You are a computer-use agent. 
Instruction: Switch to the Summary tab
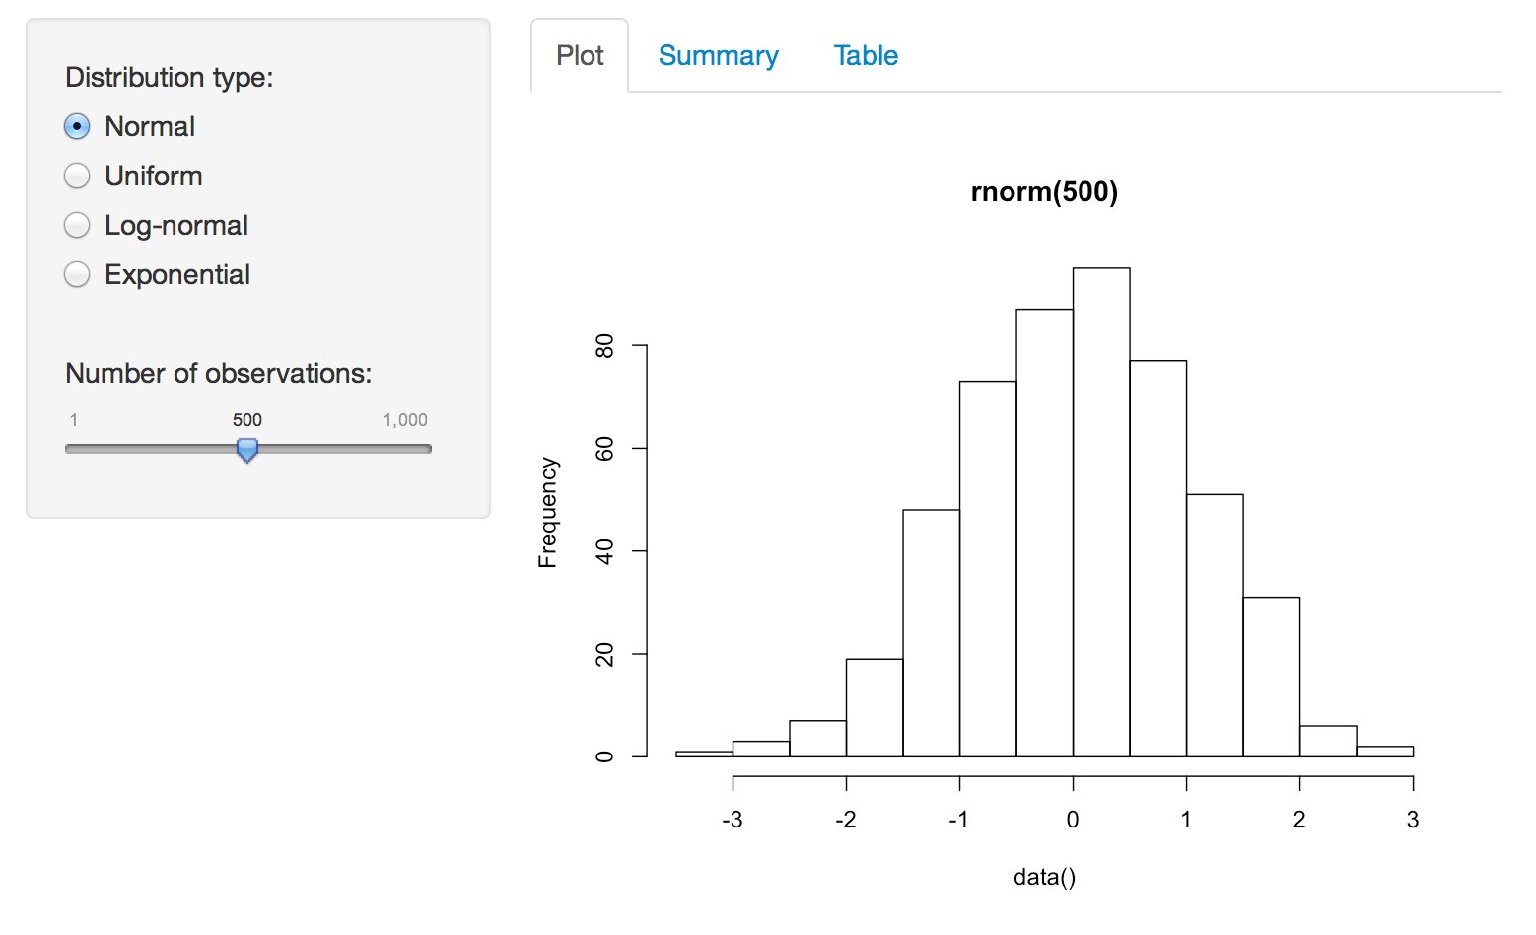pyautogui.click(x=718, y=56)
